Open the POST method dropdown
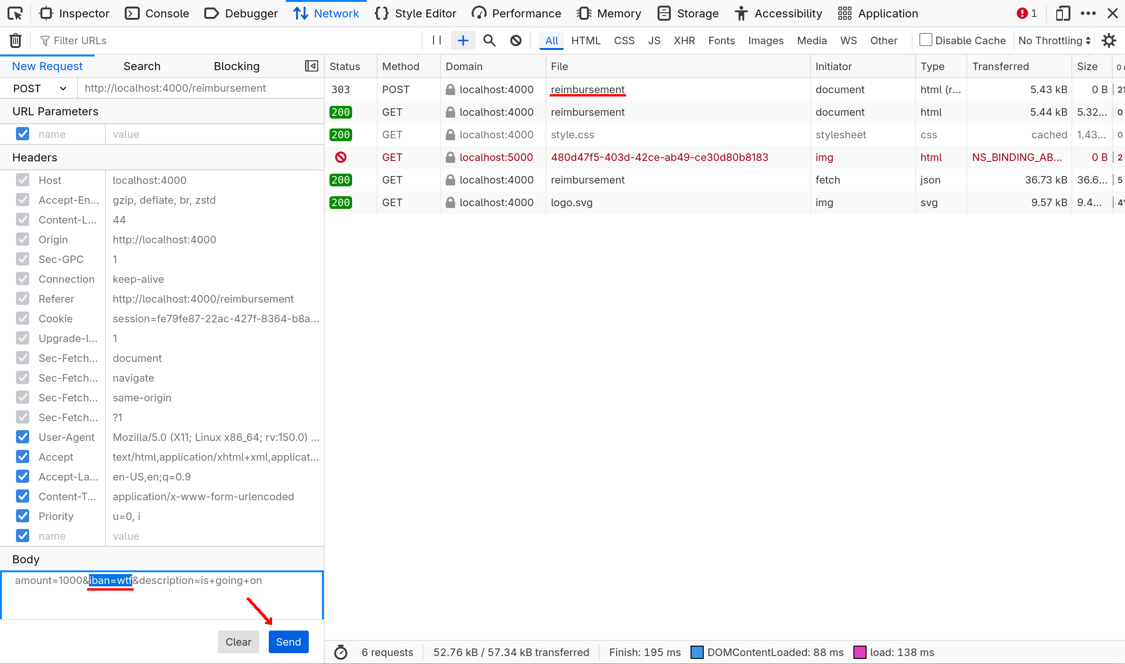 pyautogui.click(x=39, y=88)
